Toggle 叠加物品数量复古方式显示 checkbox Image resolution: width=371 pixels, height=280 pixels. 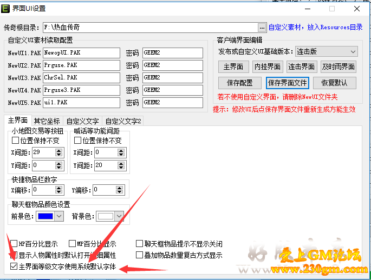(139, 255)
